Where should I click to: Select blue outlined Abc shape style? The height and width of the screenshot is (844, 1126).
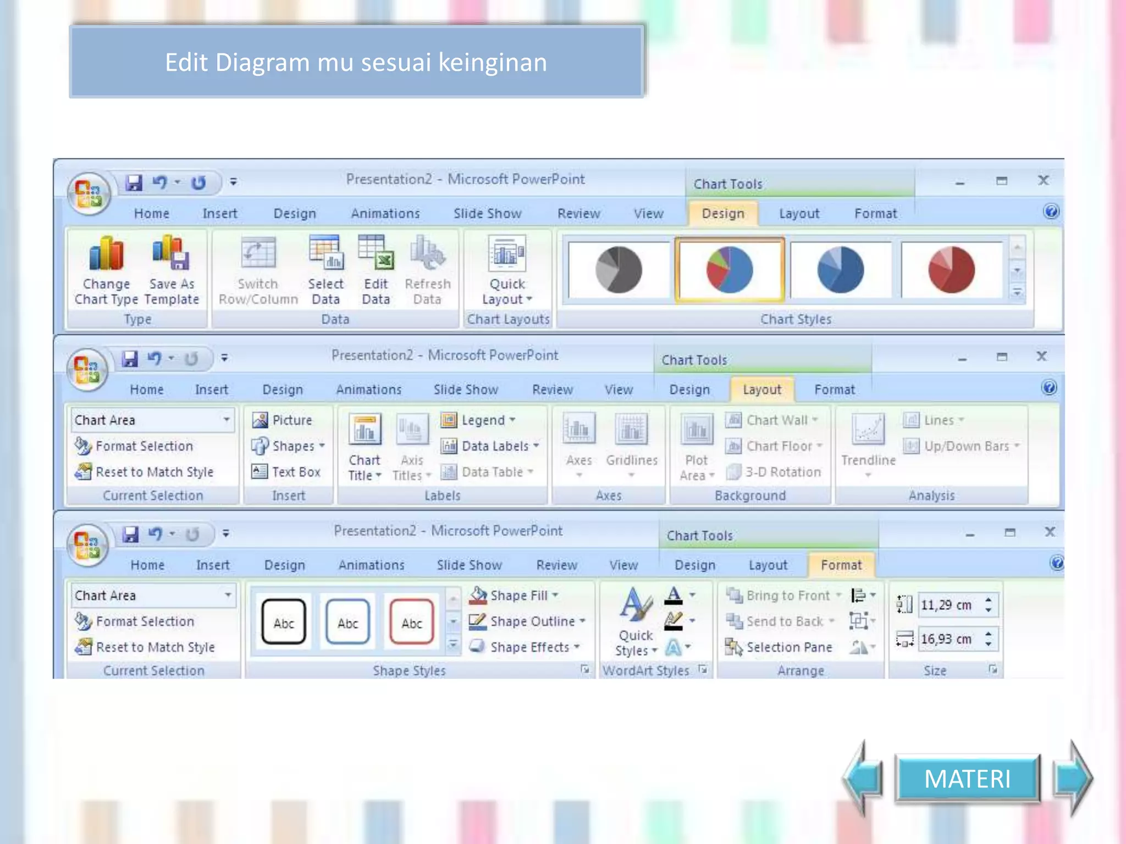point(347,621)
